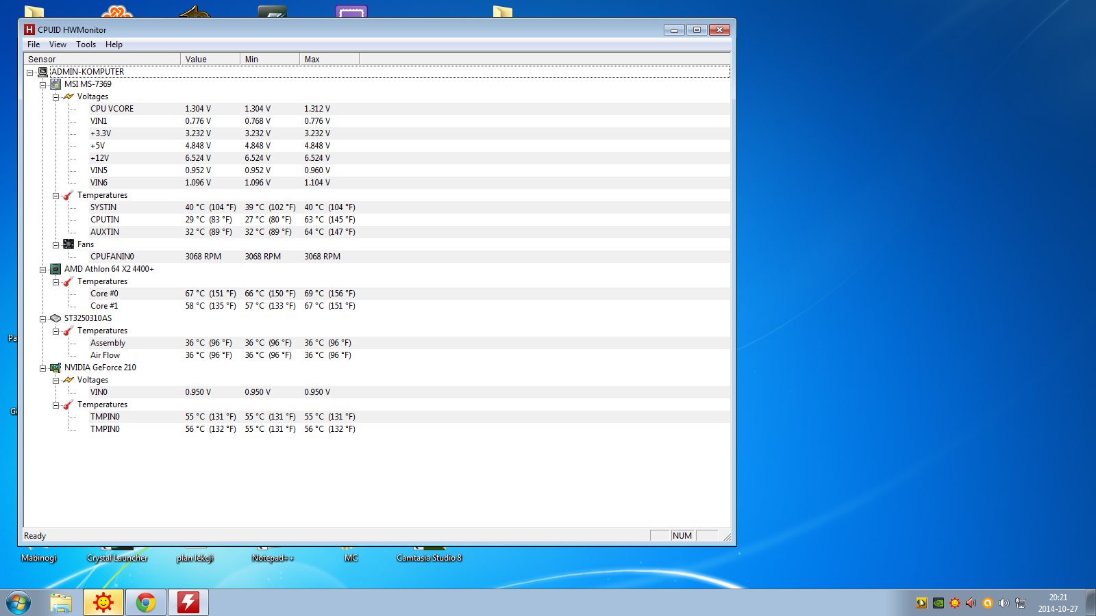This screenshot has width=1096, height=616.
Task: Click the Min column header
Action: pyautogui.click(x=270, y=60)
